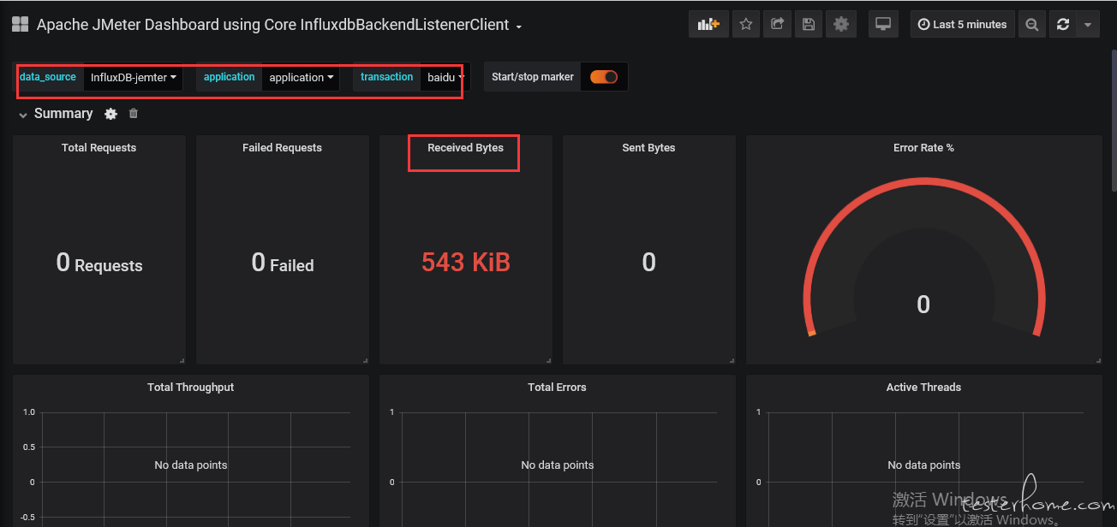
Task: Zoom out time range magnifier icon
Action: click(1031, 25)
